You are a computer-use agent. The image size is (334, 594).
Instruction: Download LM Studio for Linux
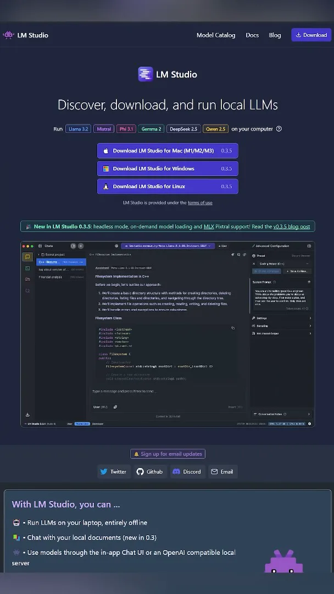(168, 186)
